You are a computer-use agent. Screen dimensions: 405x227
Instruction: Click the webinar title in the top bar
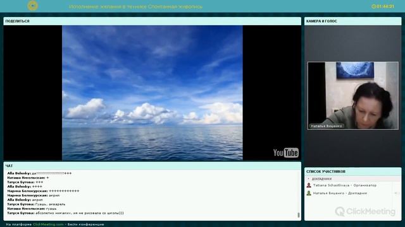(135, 7)
